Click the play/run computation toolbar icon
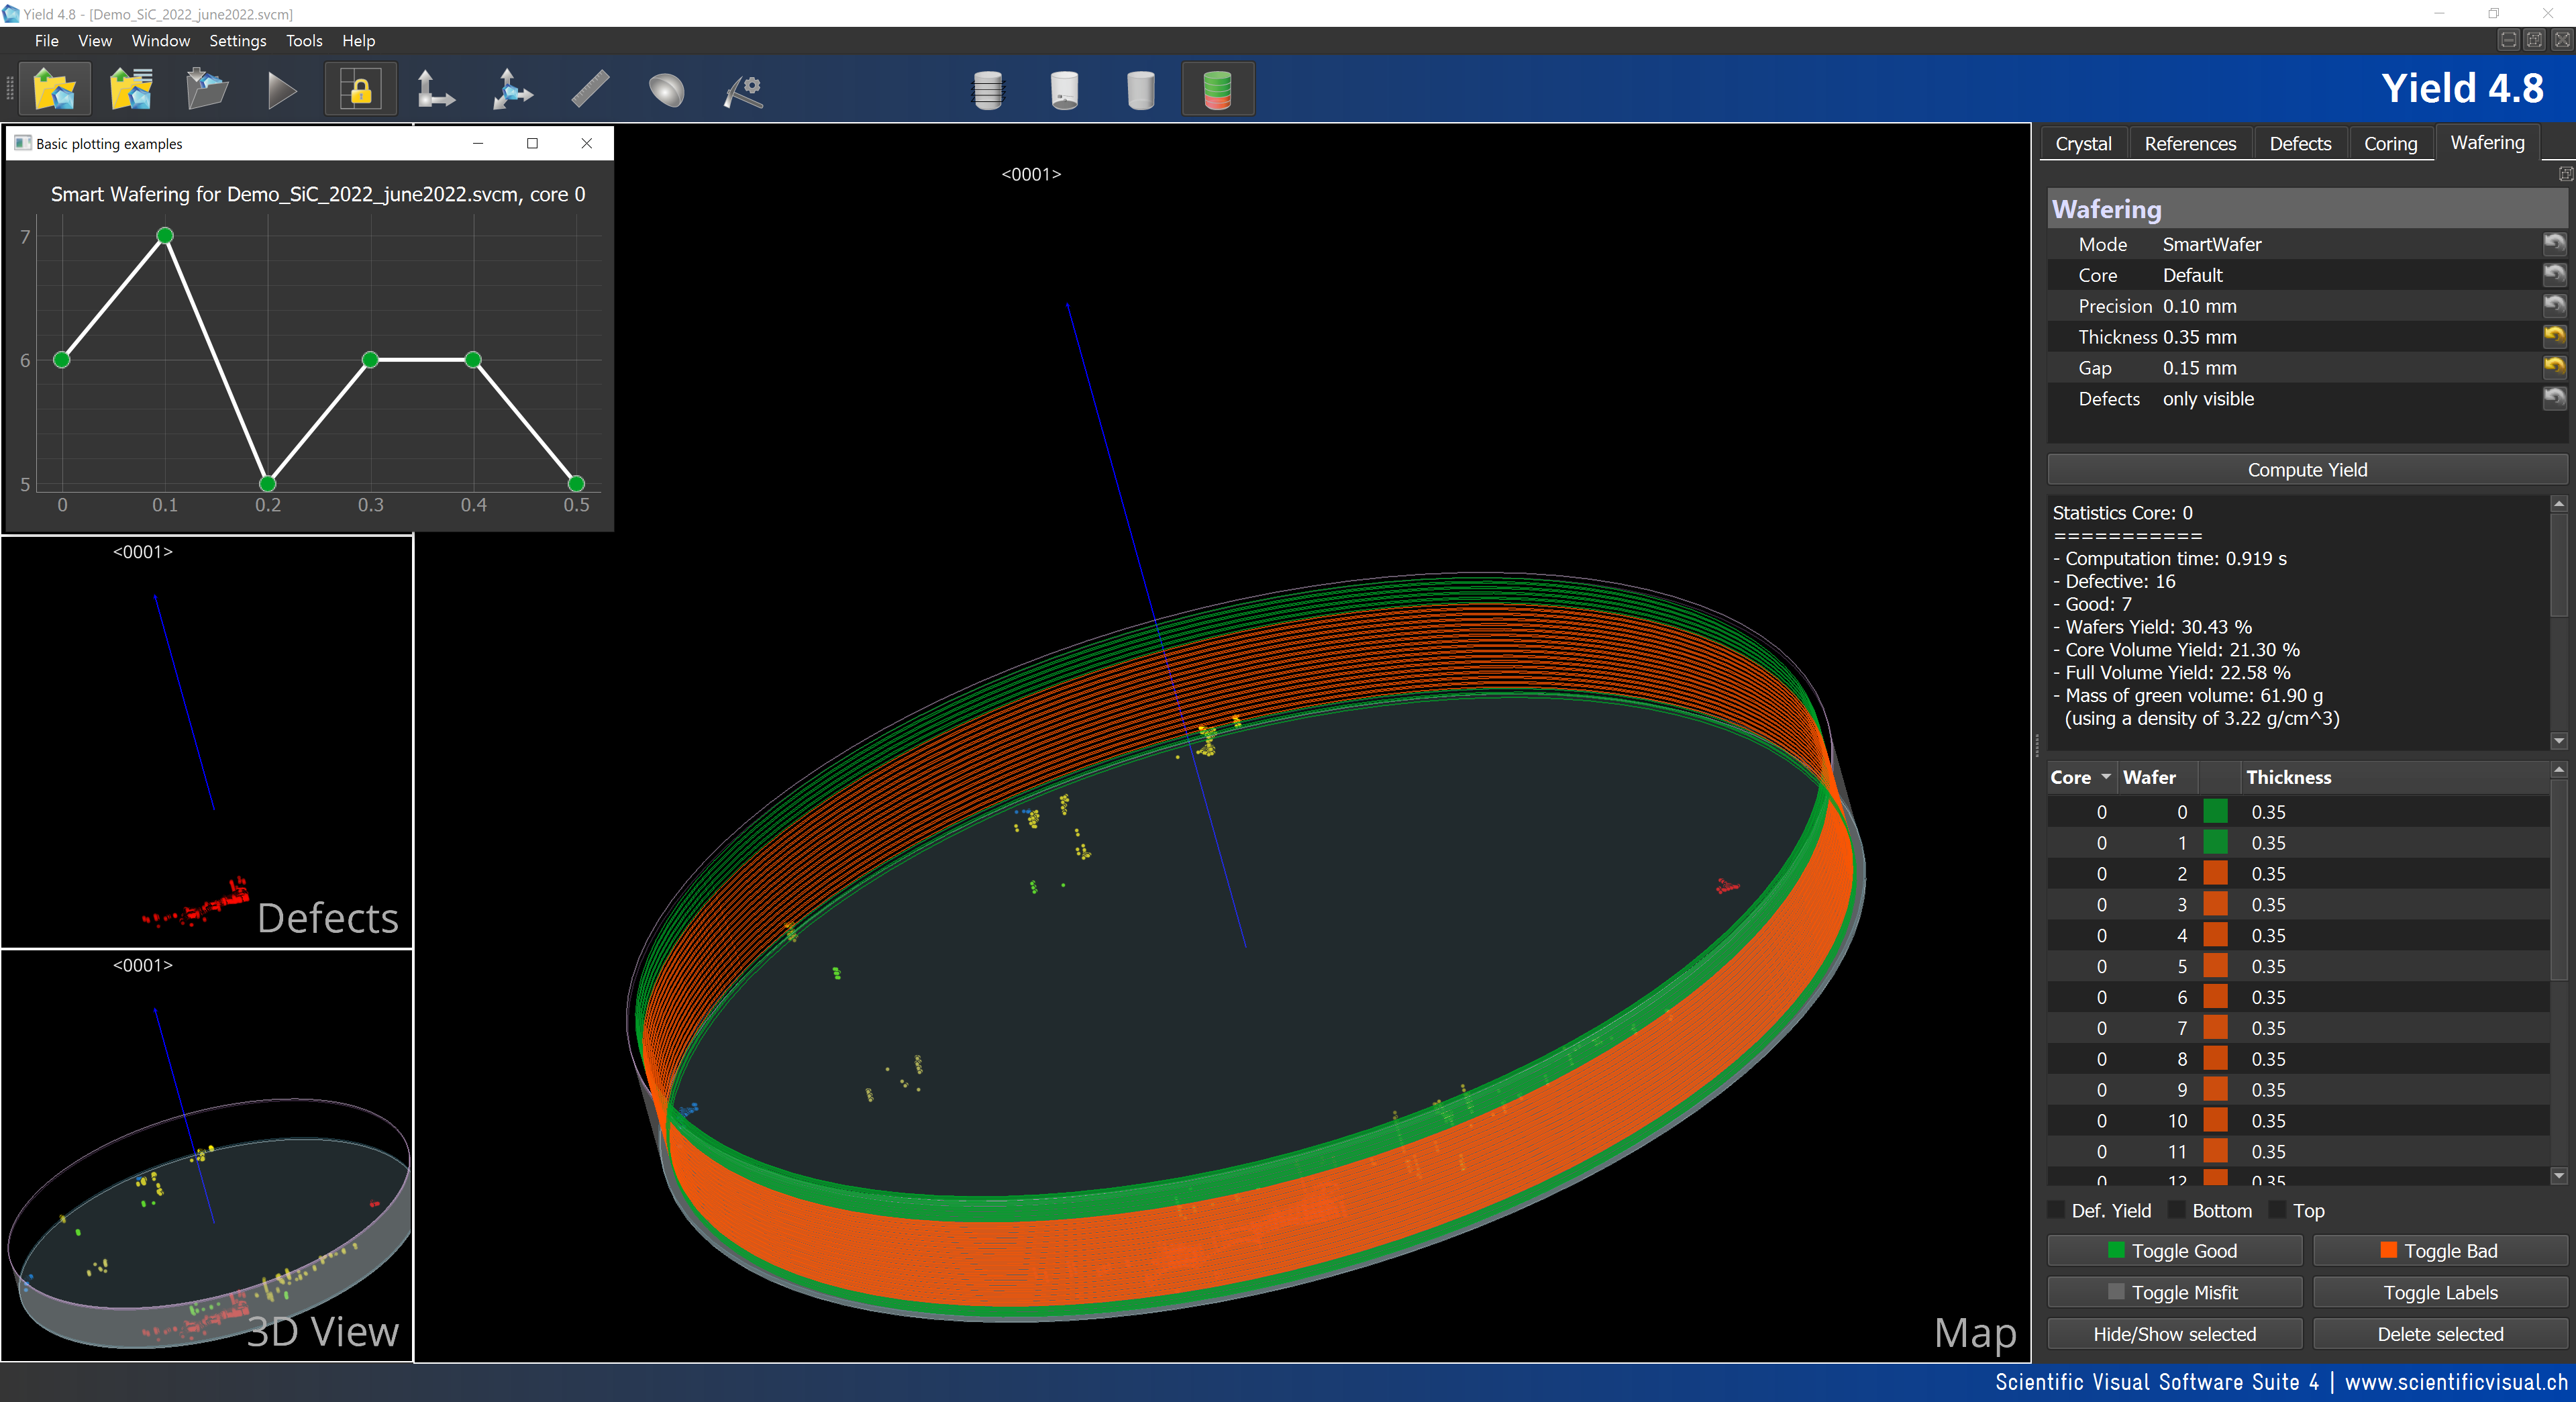Image resolution: width=2576 pixels, height=1402 pixels. pos(281,90)
